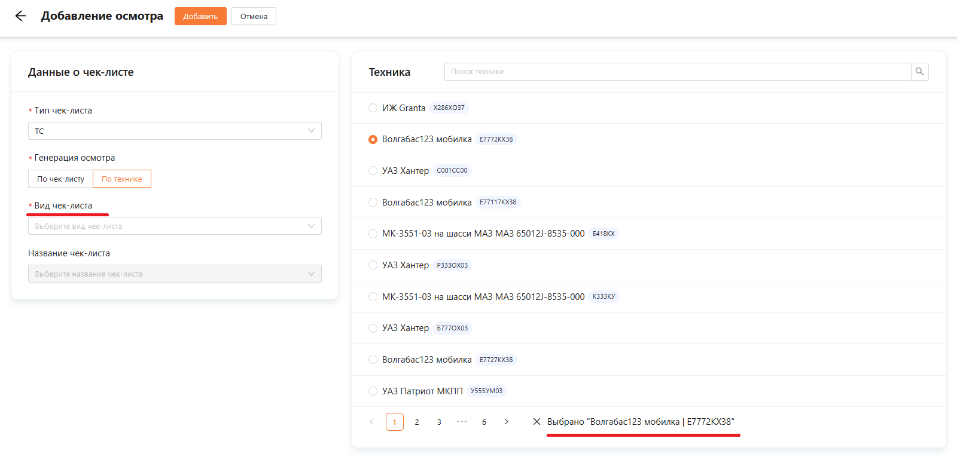957x469 pixels.
Task: Click the back arrow icon
Action: pos(20,16)
